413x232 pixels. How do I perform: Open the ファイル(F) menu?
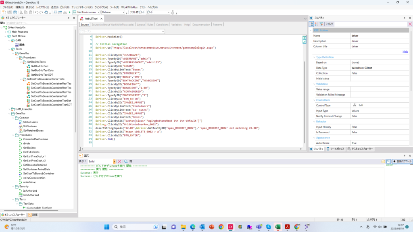pos(8,7)
